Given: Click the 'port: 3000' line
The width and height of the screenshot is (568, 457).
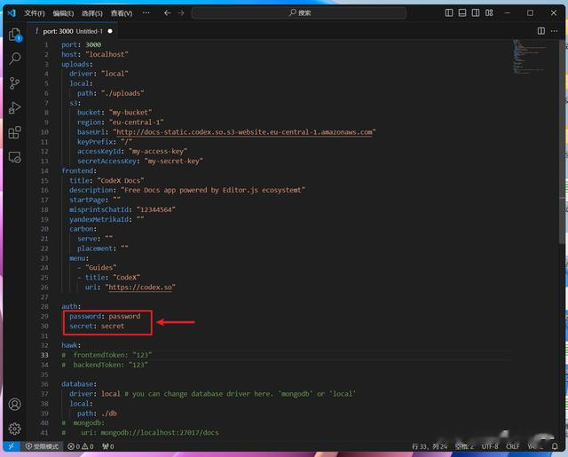Looking at the screenshot, I should (81, 44).
